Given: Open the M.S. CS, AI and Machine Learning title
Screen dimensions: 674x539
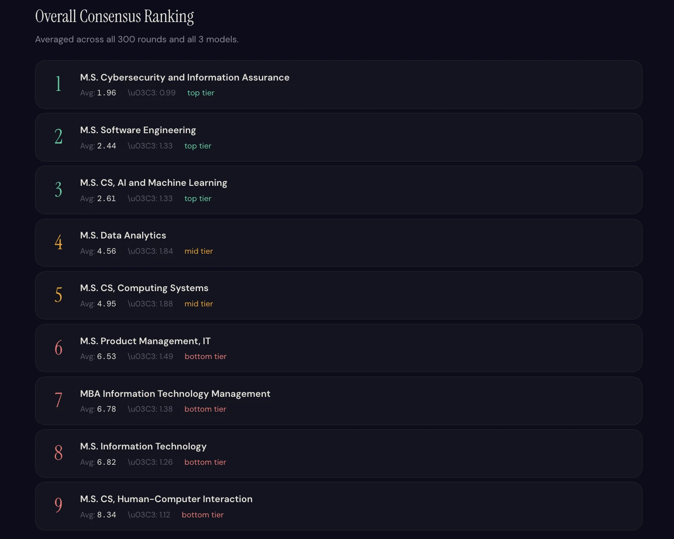Looking at the screenshot, I should (153, 183).
